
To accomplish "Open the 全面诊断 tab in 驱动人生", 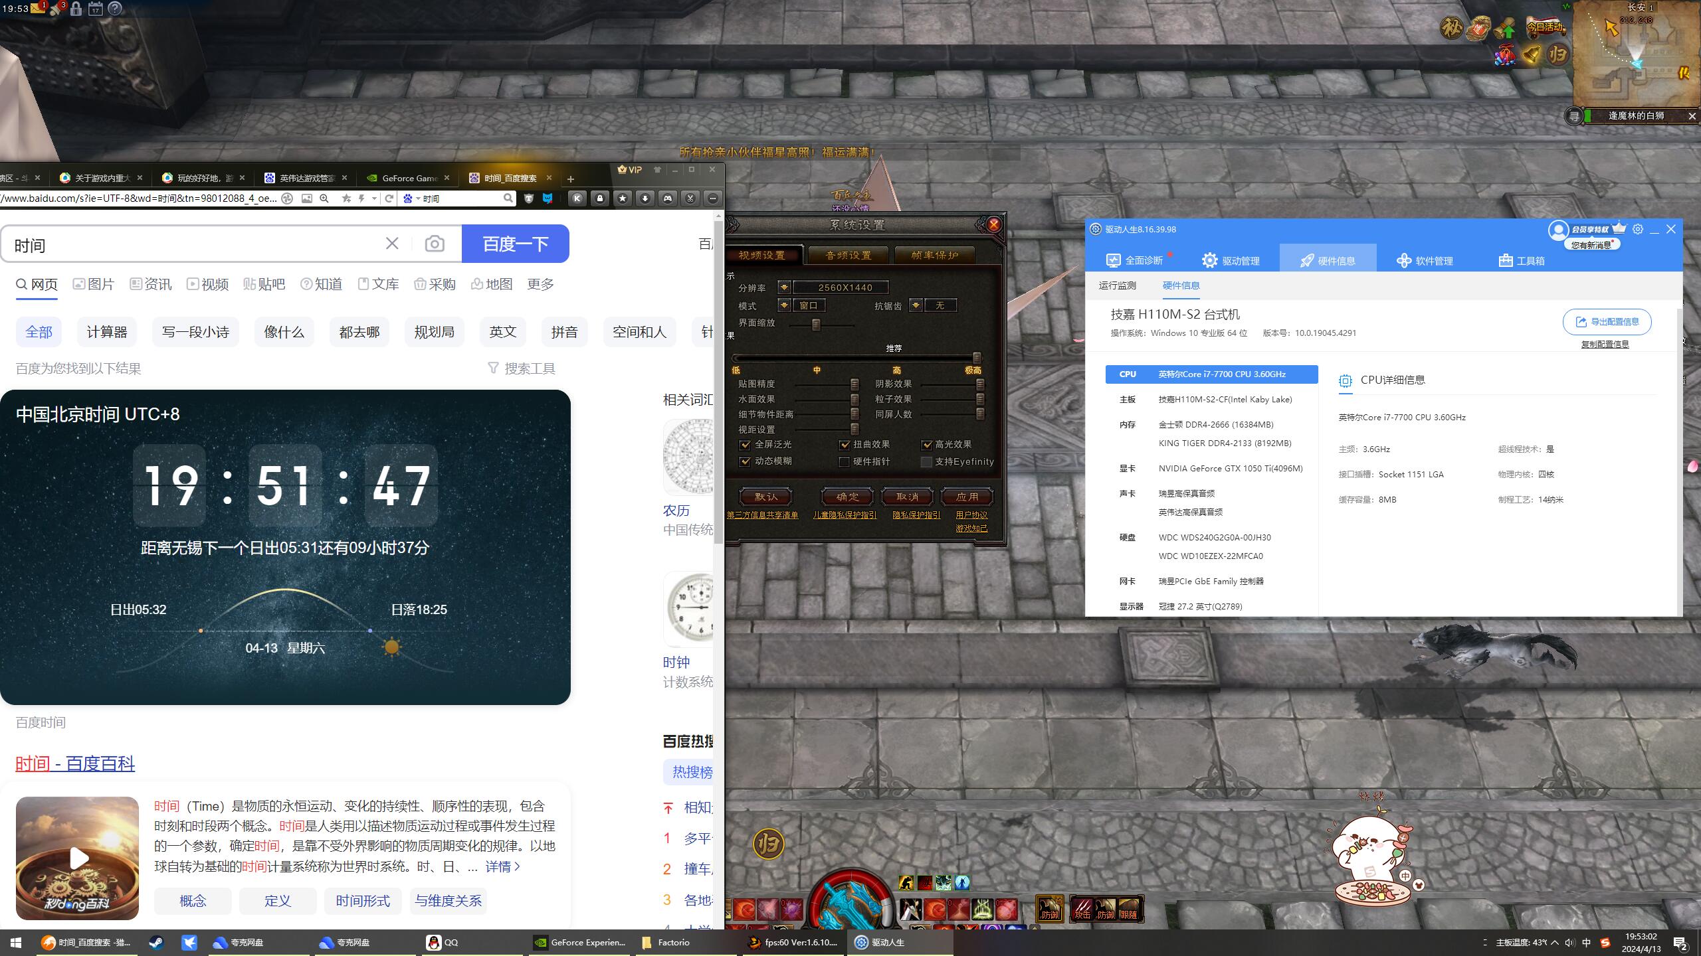I will (x=1134, y=260).
